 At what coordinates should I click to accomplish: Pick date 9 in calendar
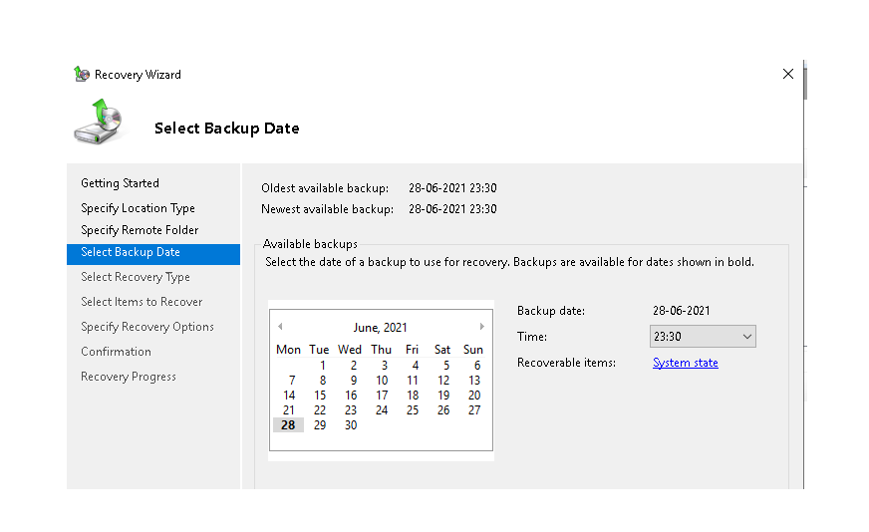coord(354,381)
